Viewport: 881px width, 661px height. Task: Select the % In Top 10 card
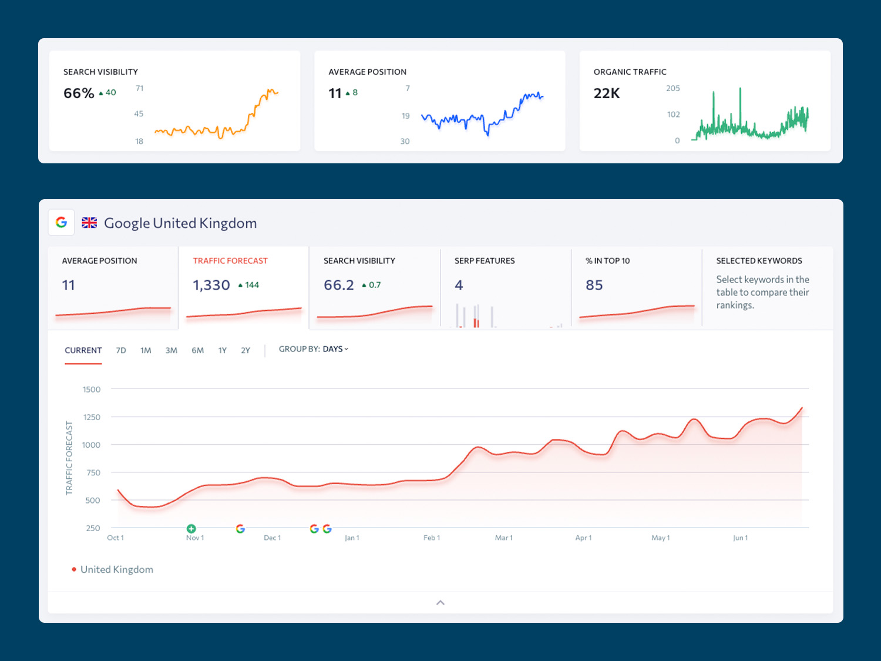point(636,288)
